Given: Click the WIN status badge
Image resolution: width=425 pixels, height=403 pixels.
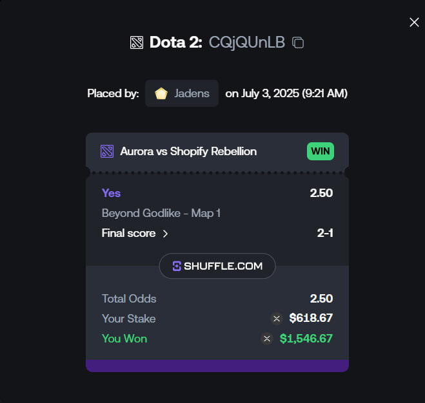Looking at the screenshot, I should tap(321, 151).
